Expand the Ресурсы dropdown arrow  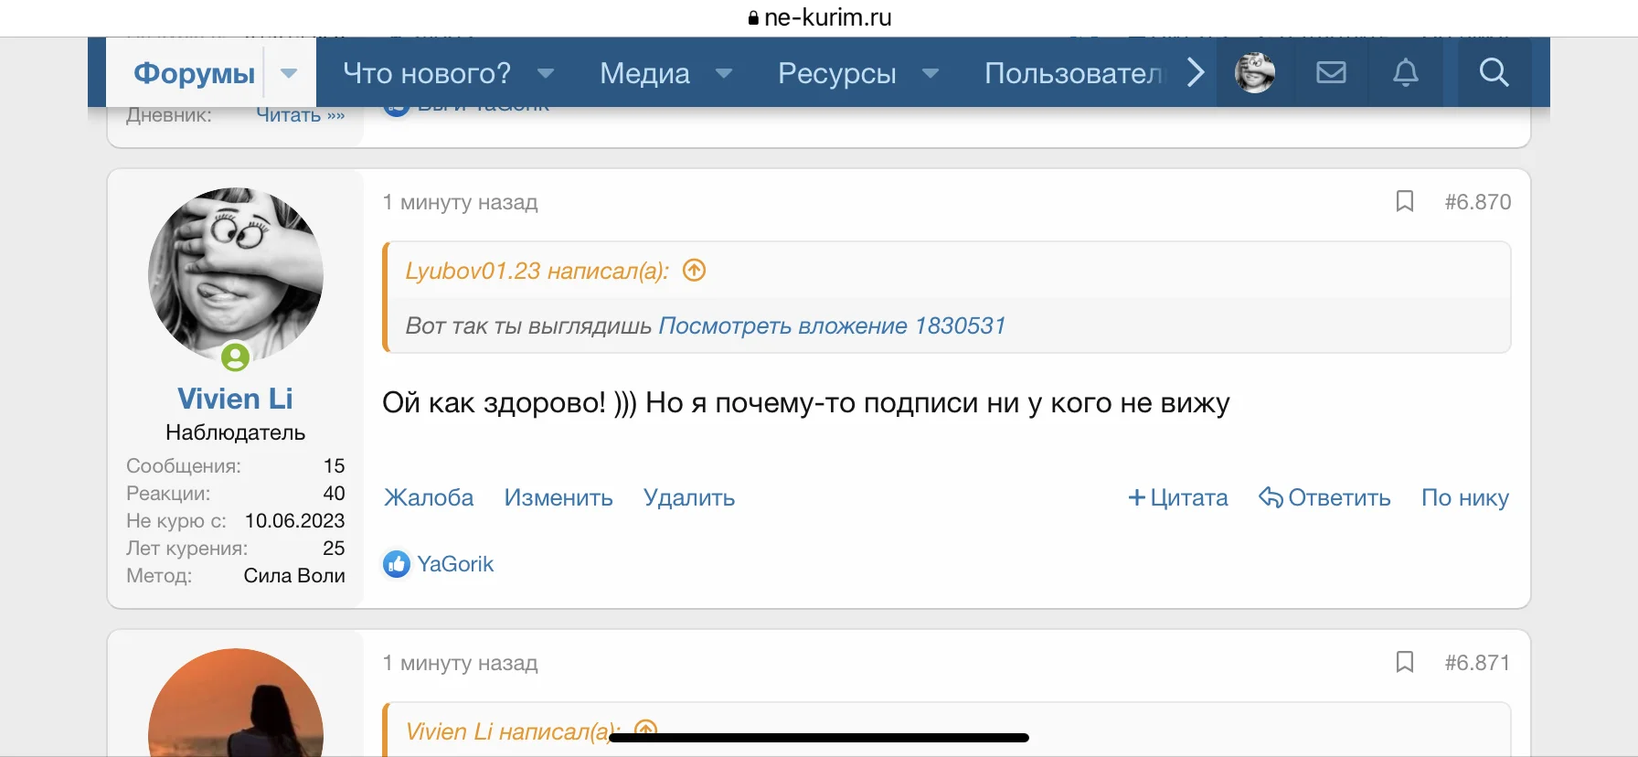click(x=931, y=73)
